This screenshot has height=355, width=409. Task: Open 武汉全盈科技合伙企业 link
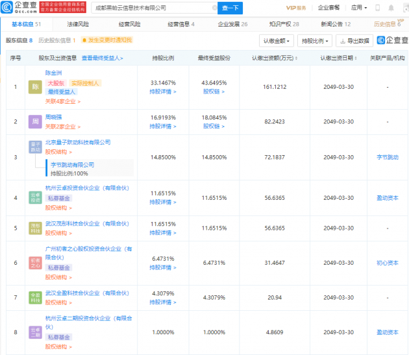88,293
